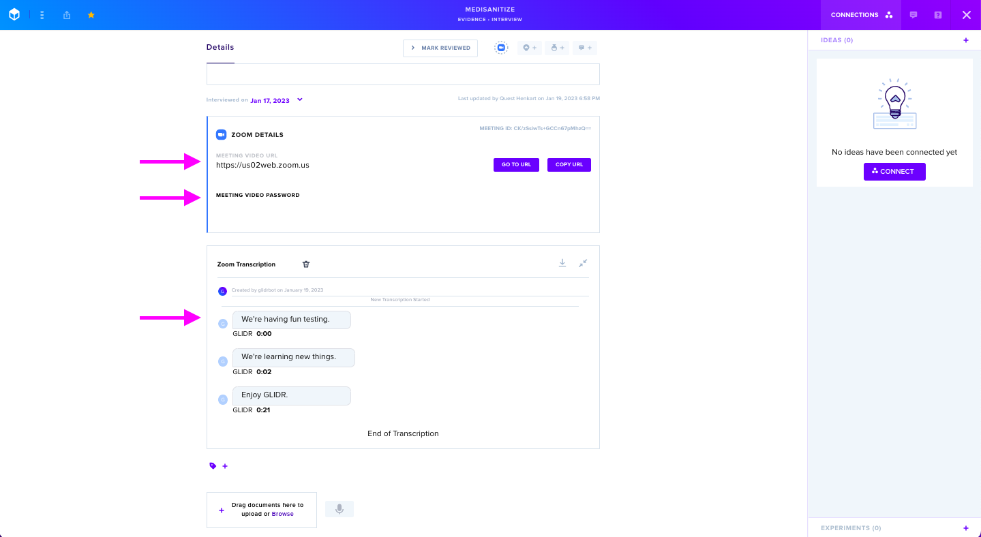Add an idea with the Ideas plus
This screenshot has width=981, height=537.
(x=966, y=40)
